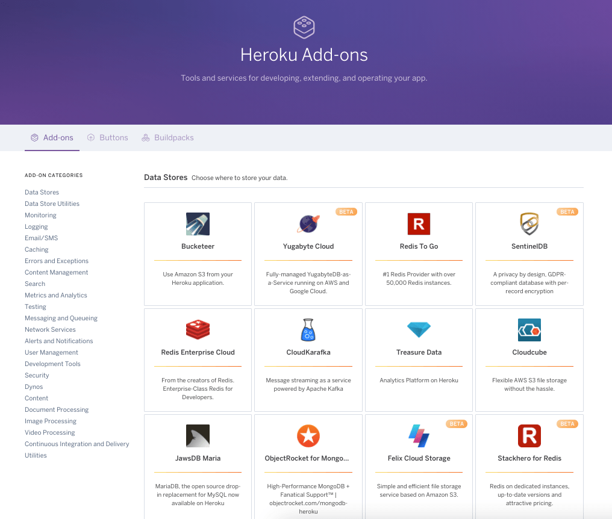Select the Logging category
Viewport: 612px width, 519px height.
pyautogui.click(x=36, y=227)
